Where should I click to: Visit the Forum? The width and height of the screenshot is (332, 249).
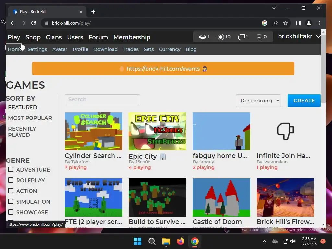98,37
